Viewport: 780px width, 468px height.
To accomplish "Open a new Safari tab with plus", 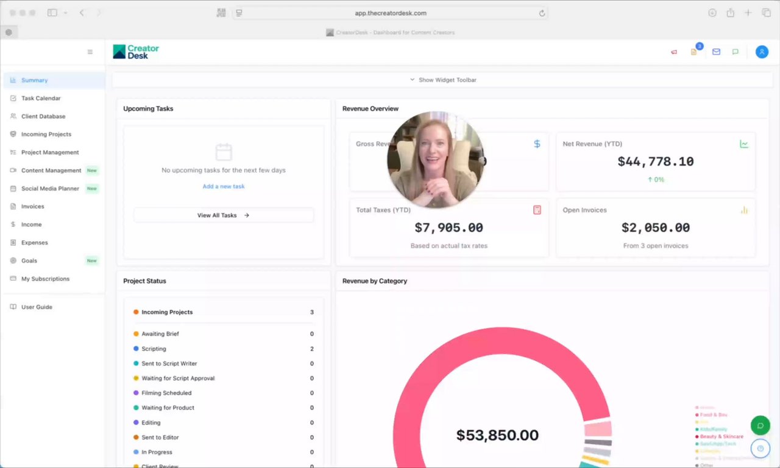I will click(748, 13).
